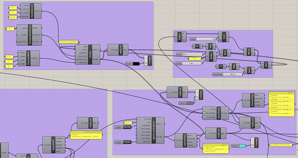Select the Move component

249,52
